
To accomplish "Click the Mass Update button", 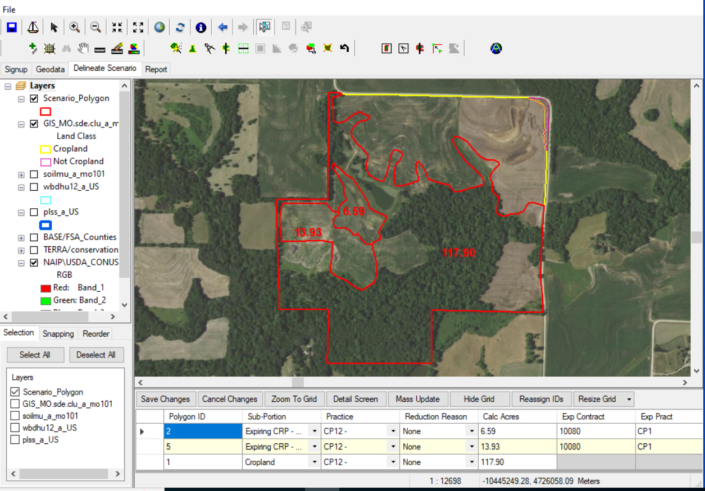I will point(418,399).
